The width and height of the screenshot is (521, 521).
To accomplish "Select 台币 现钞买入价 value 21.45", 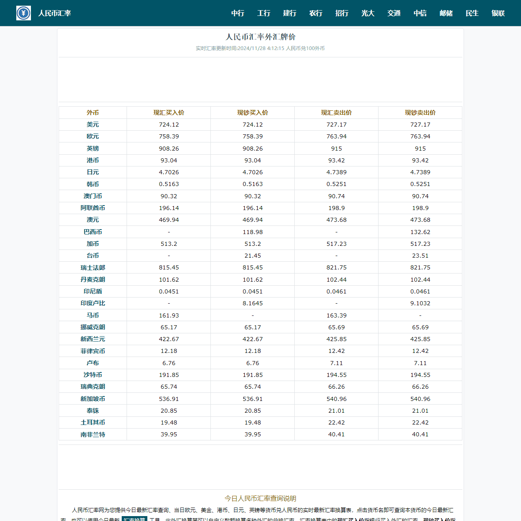I will 253,256.
